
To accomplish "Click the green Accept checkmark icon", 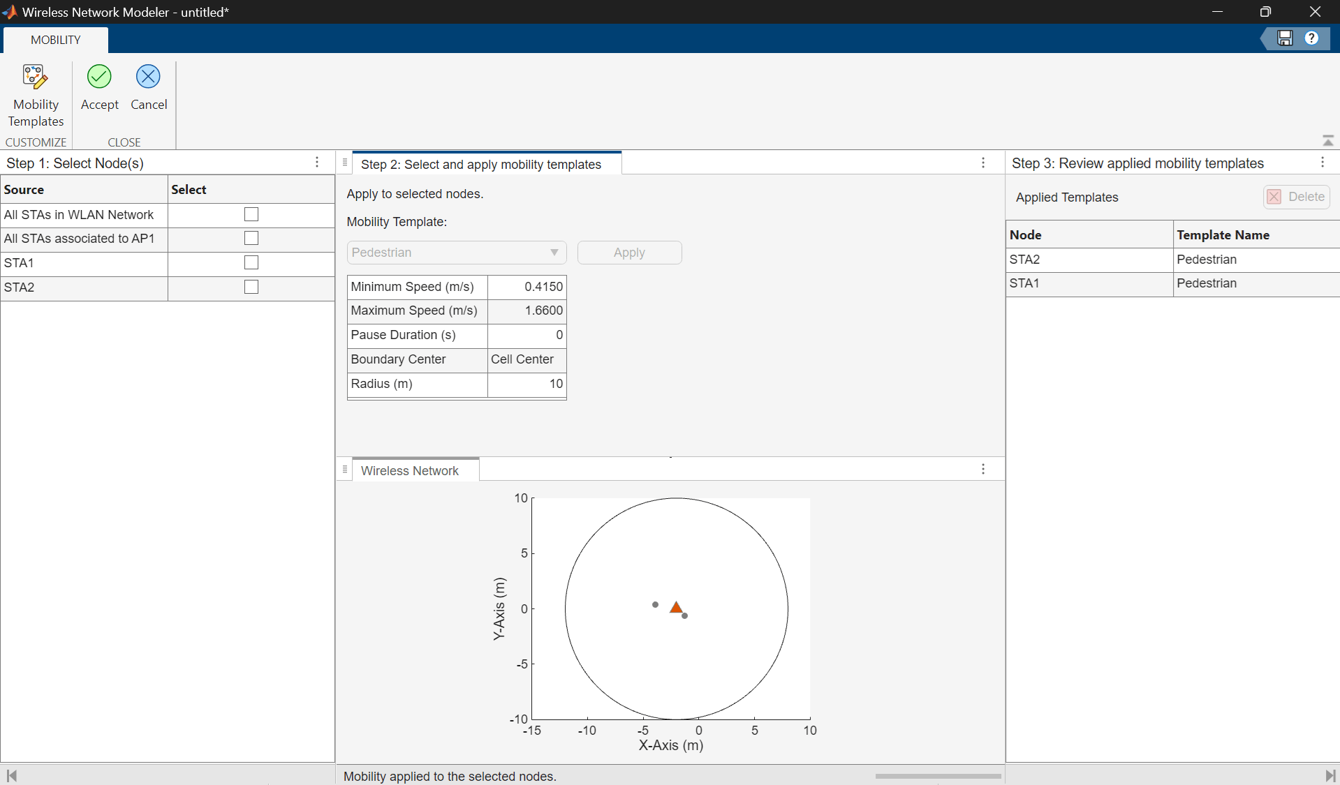I will [99, 77].
